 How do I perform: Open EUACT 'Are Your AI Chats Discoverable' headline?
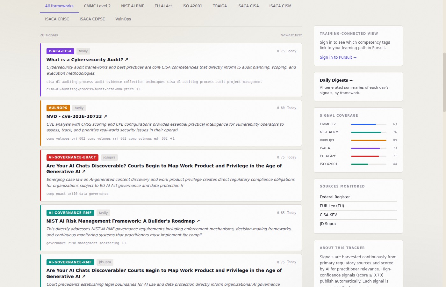click(164, 169)
